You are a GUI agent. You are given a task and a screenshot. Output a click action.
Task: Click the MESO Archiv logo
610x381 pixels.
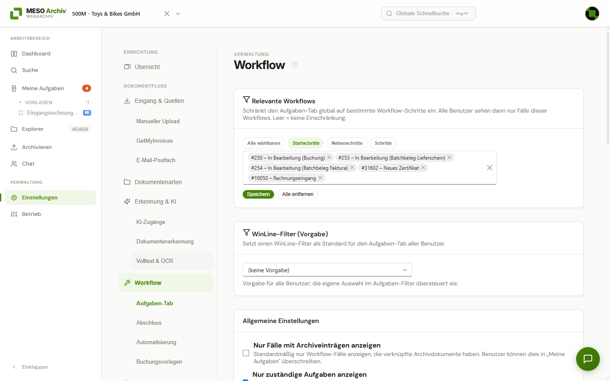pos(38,14)
